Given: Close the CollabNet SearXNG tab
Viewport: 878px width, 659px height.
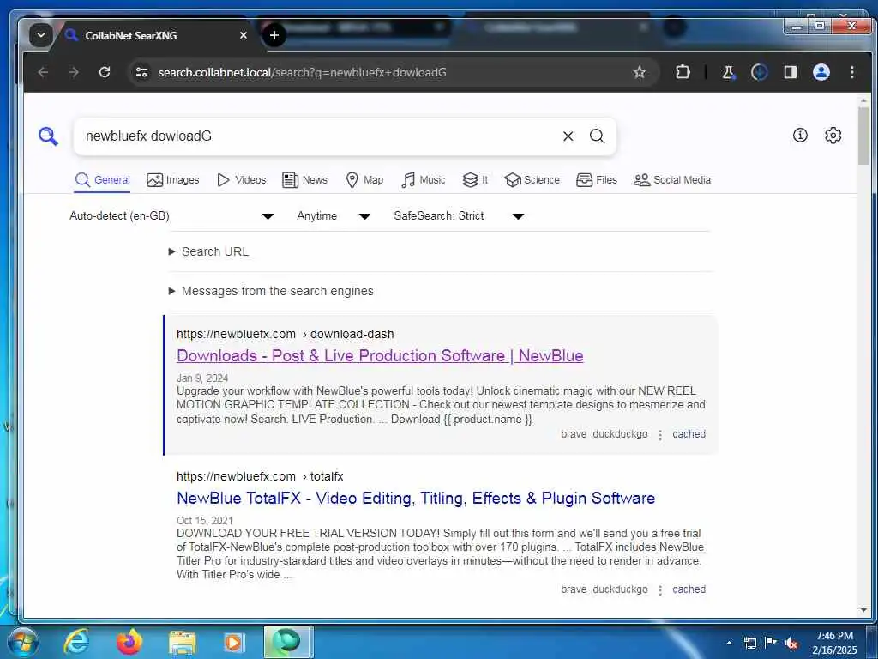Looking at the screenshot, I should [x=243, y=35].
